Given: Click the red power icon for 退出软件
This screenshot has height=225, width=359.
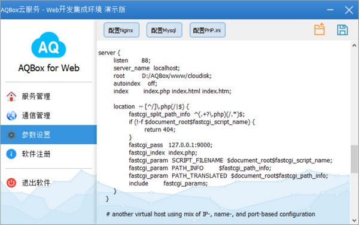Looking at the screenshot, I should [11, 183].
